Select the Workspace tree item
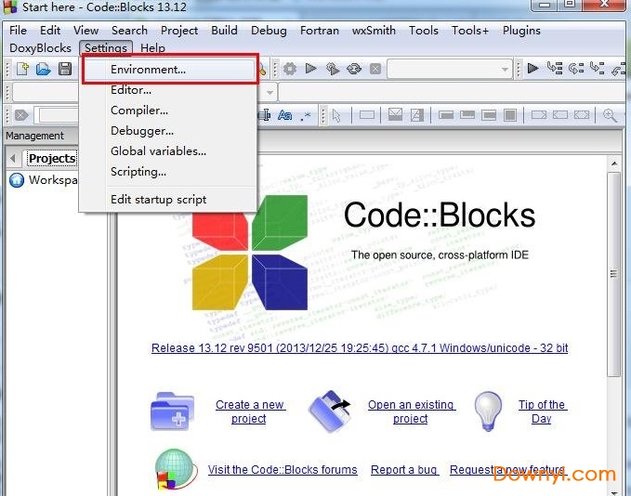The image size is (631, 496). coord(44,180)
